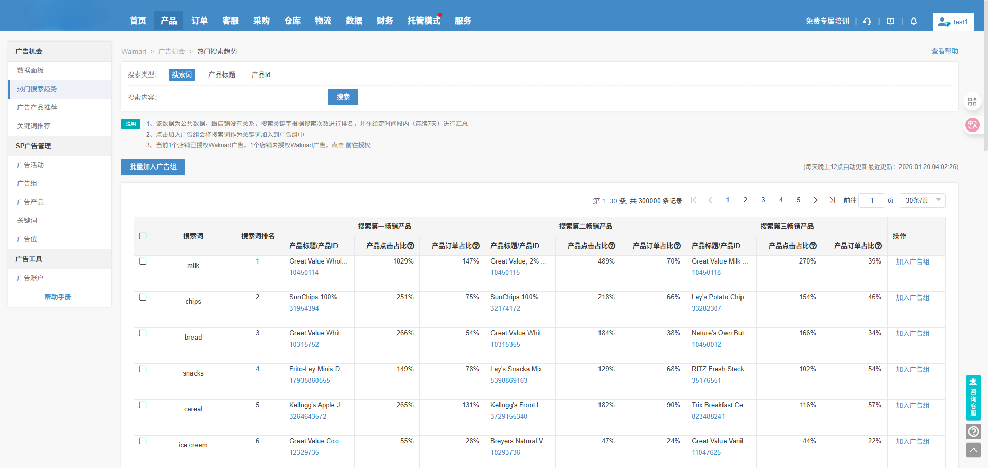The height and width of the screenshot is (468, 988).
Task: Open the 30条/页 page size dropdown
Action: click(x=922, y=200)
